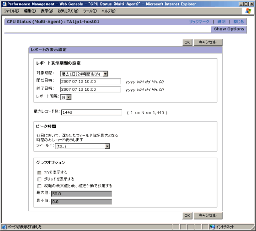Open the お気に入り(A) menu

(x=68, y=11)
